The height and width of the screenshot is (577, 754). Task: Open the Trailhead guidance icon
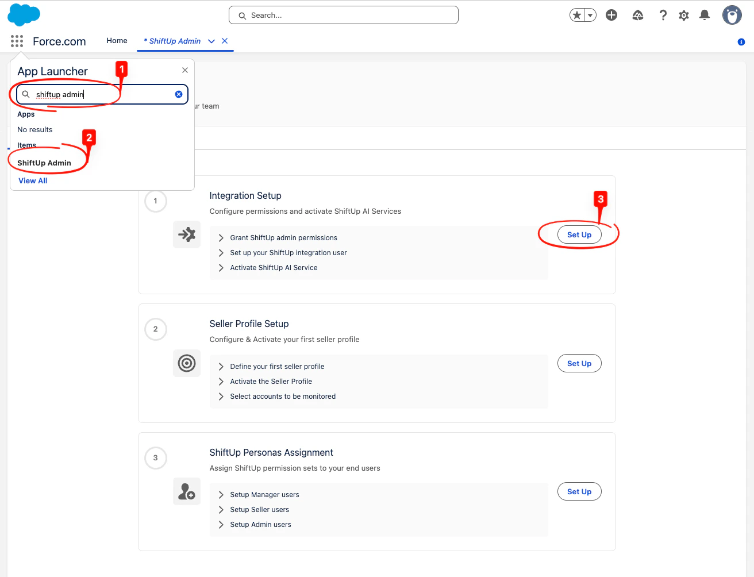638,15
